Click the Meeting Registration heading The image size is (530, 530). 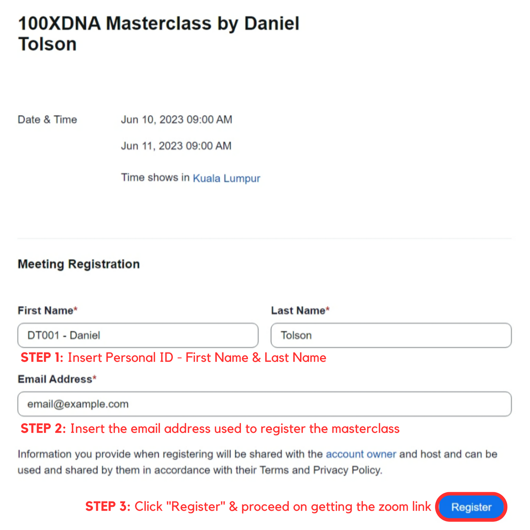pyautogui.click(x=79, y=264)
